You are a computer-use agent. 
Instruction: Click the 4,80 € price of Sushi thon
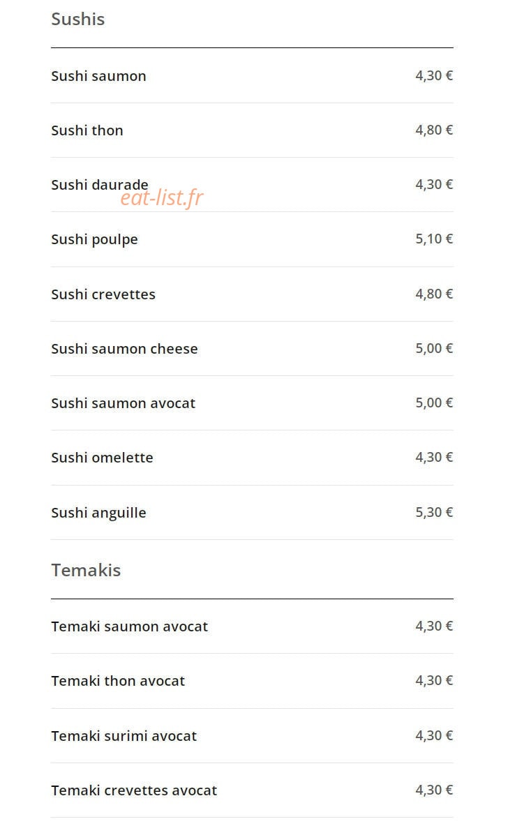434,130
